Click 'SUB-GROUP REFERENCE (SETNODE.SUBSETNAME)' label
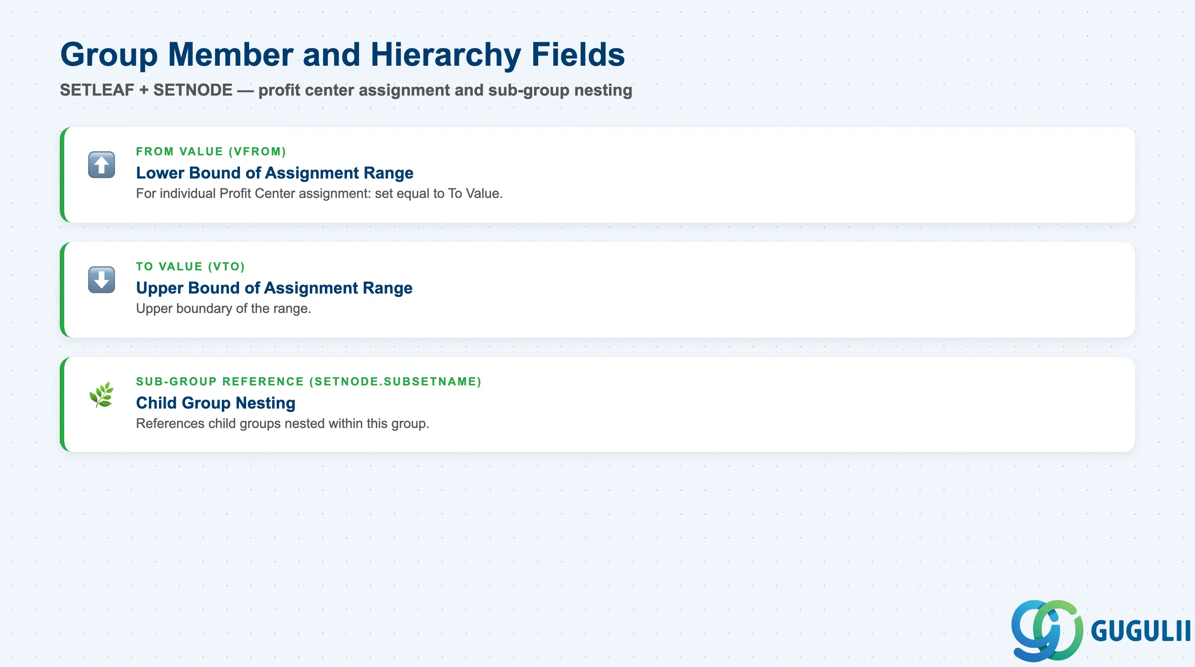1195x667 pixels. point(309,381)
